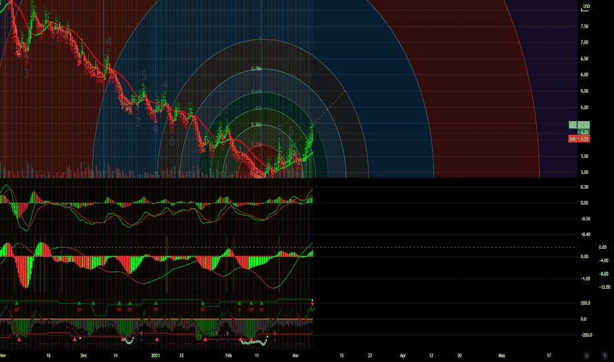Click the 6.00 price axis value
Screen dimensions: 614x362
(x=584, y=75)
